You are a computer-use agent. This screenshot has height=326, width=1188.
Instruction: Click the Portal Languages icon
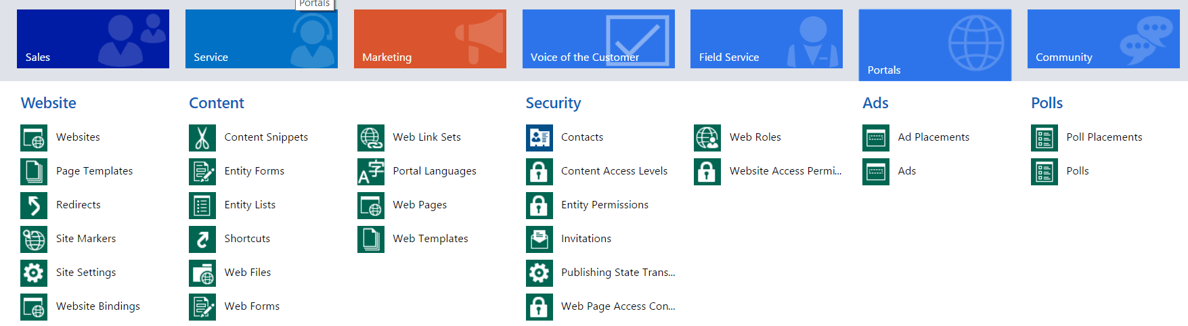point(371,171)
